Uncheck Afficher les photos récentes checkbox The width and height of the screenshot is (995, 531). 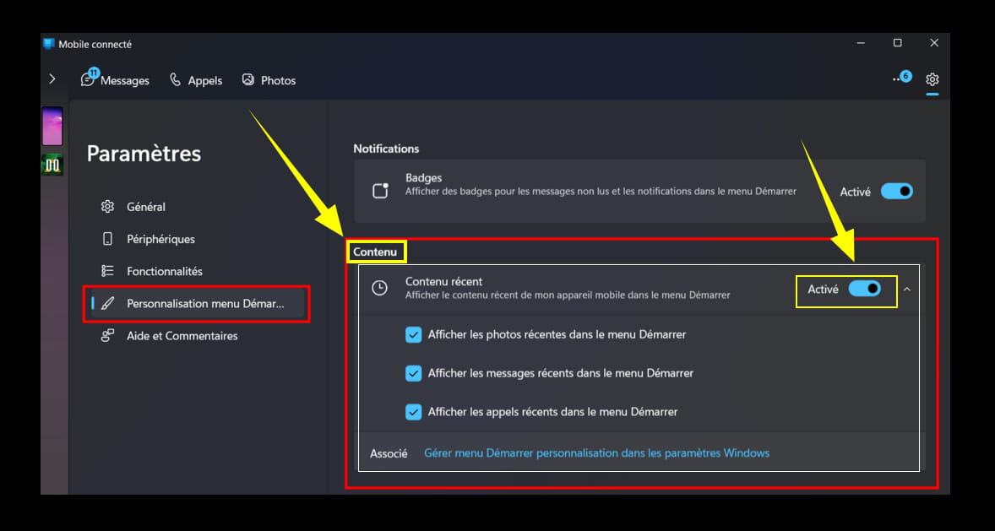tap(413, 334)
